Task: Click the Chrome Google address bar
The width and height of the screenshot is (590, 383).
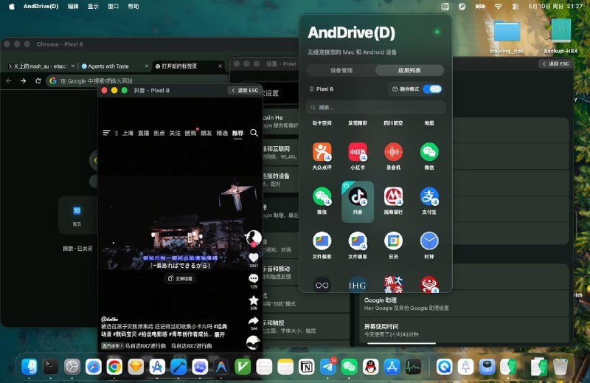Action: point(137,80)
